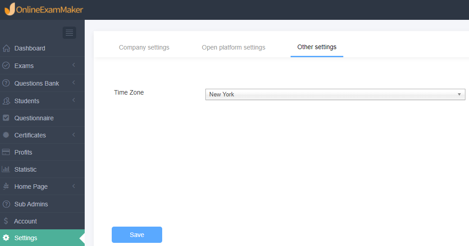The width and height of the screenshot is (469, 246).
Task: Click the Account dollar sign icon
Action: [6, 221]
